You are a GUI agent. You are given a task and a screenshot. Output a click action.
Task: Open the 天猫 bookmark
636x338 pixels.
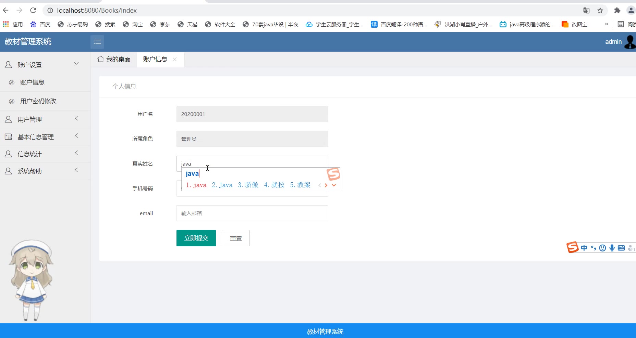click(x=187, y=24)
